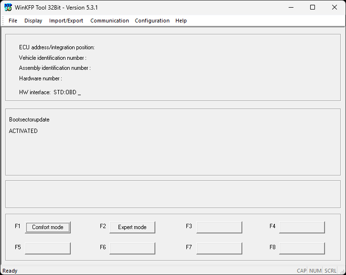This screenshot has width=346, height=275.
Task: Click the menu bar grip handle
Action: point(3,21)
